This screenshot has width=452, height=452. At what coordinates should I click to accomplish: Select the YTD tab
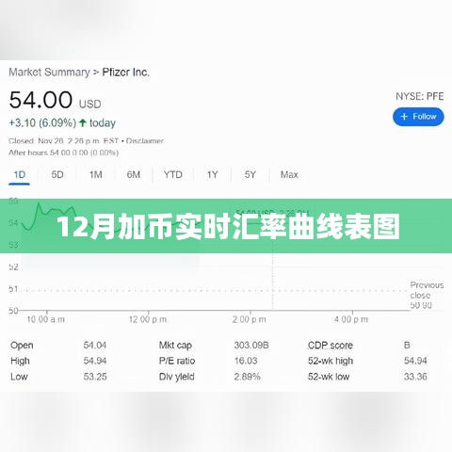pos(173,174)
